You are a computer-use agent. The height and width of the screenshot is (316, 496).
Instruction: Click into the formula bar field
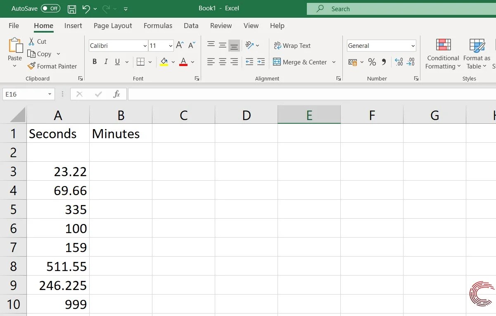312,94
